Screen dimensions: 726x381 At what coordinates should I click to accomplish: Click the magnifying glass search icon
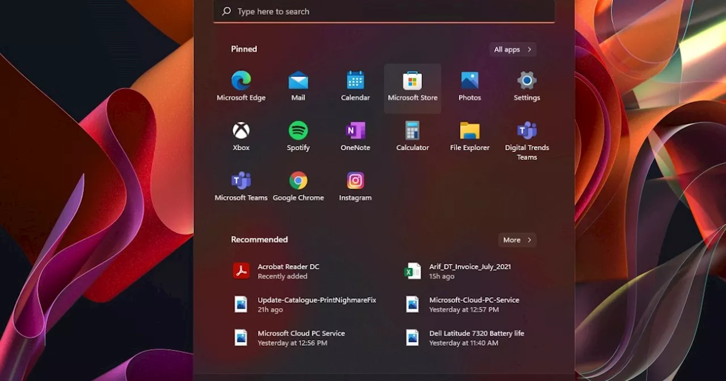tap(226, 11)
